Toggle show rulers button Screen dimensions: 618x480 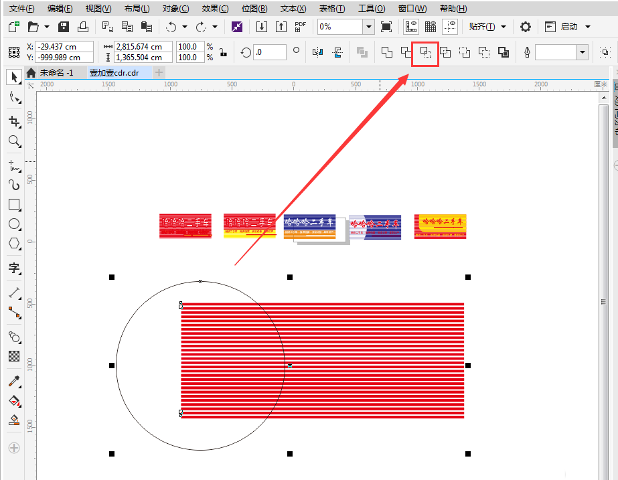pos(411,27)
